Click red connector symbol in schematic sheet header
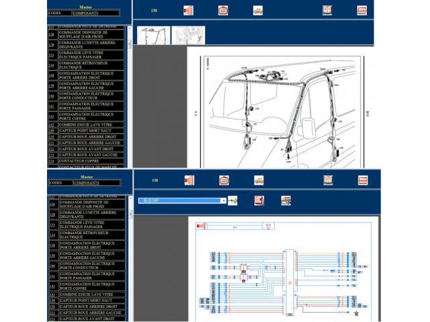This screenshot has height=322, width=430. tap(201, 226)
